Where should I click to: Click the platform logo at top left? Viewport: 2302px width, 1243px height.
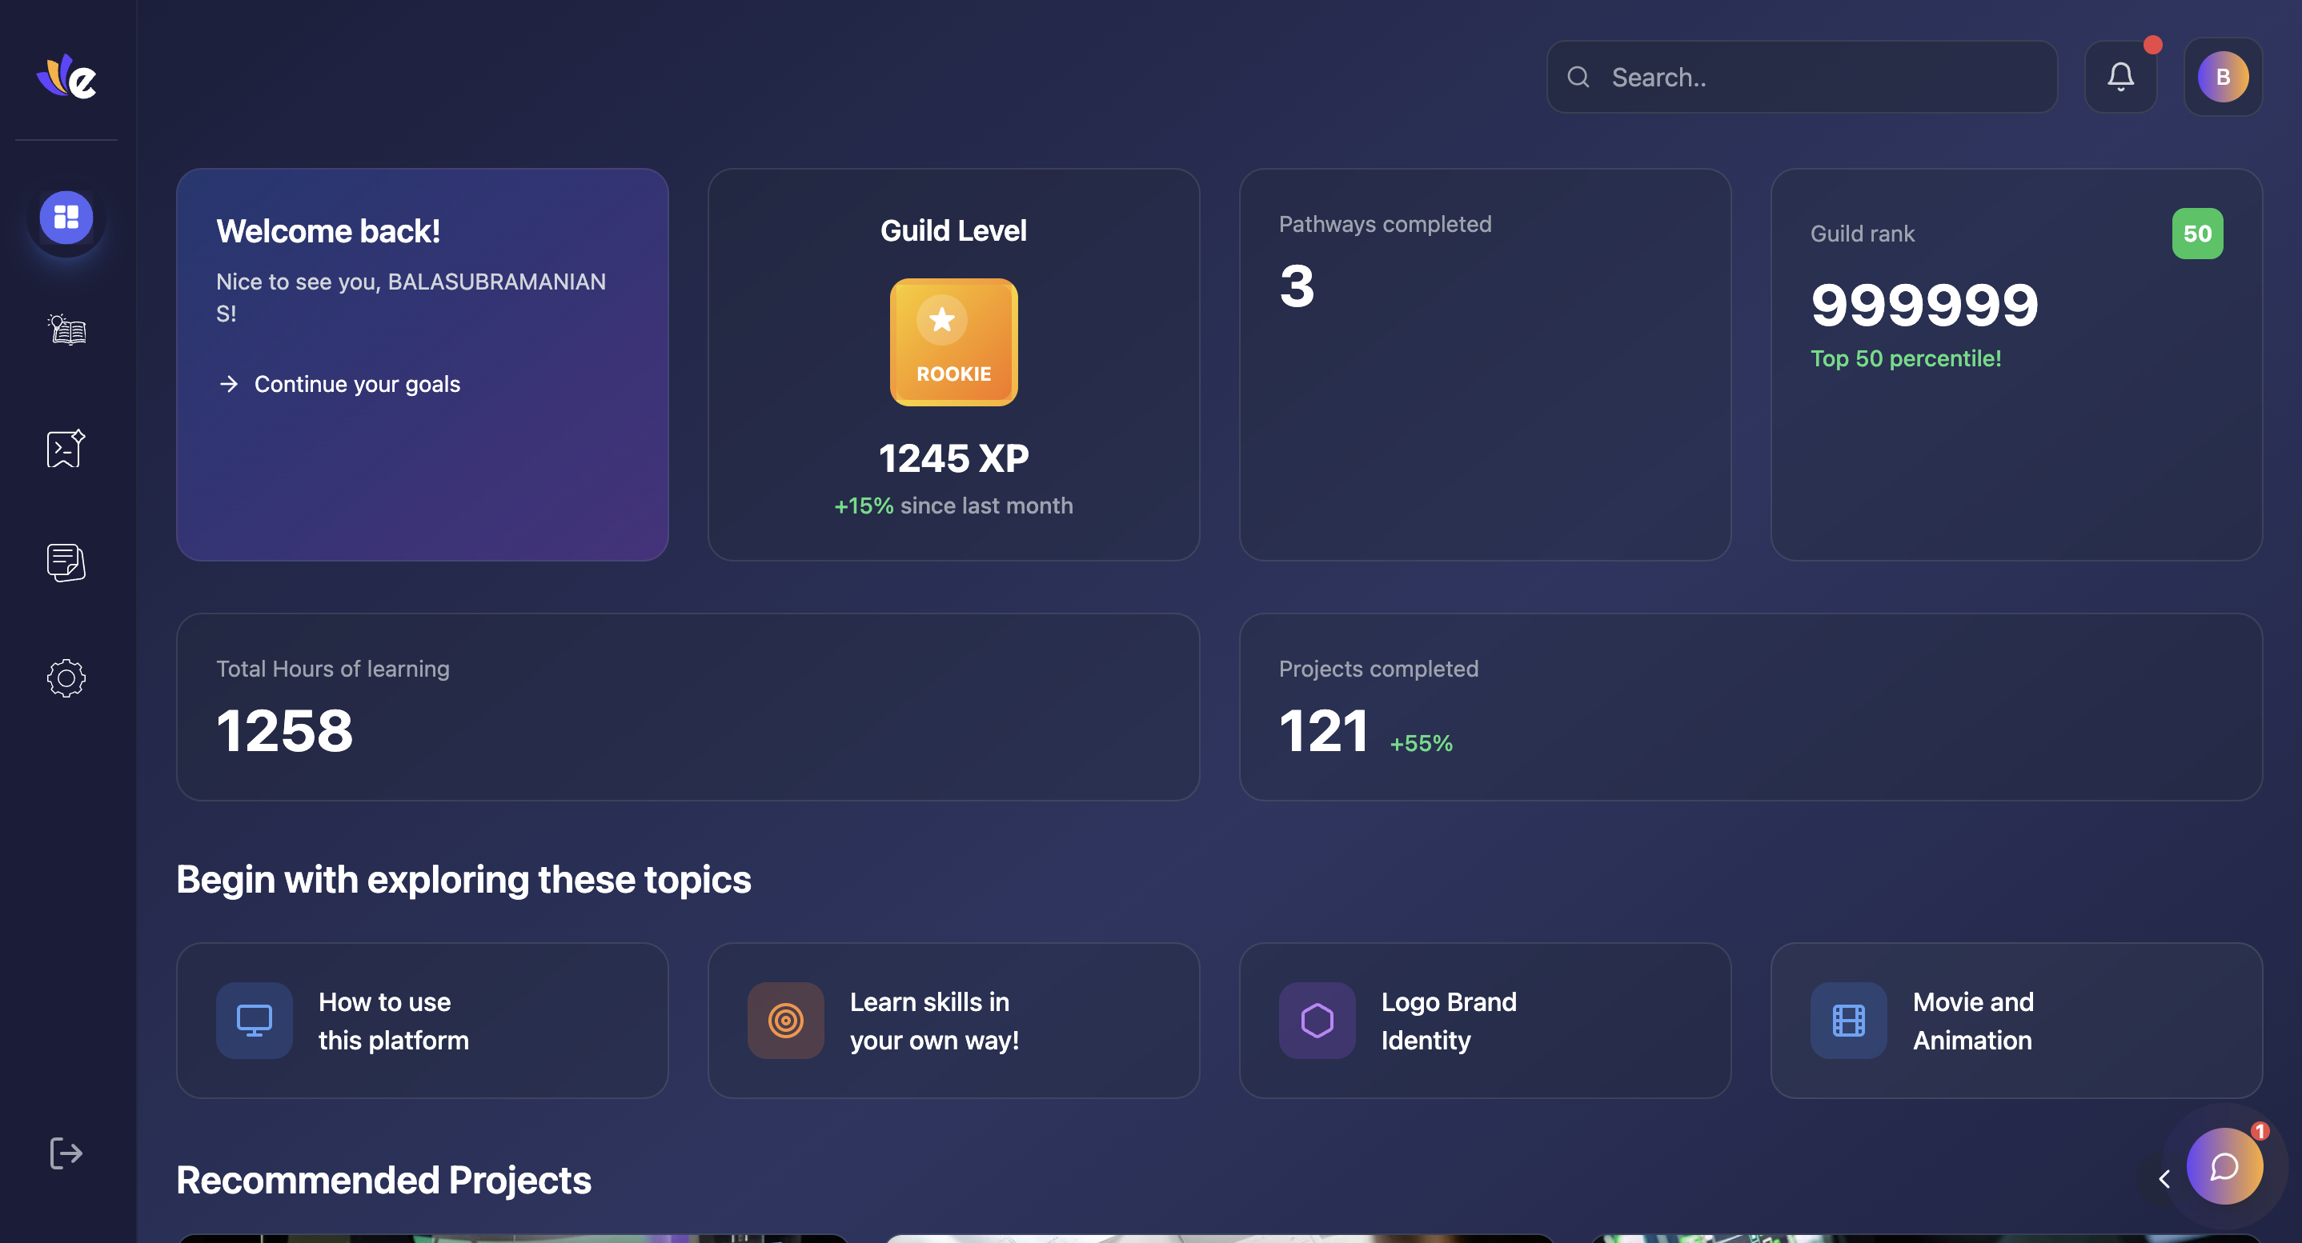tap(66, 77)
